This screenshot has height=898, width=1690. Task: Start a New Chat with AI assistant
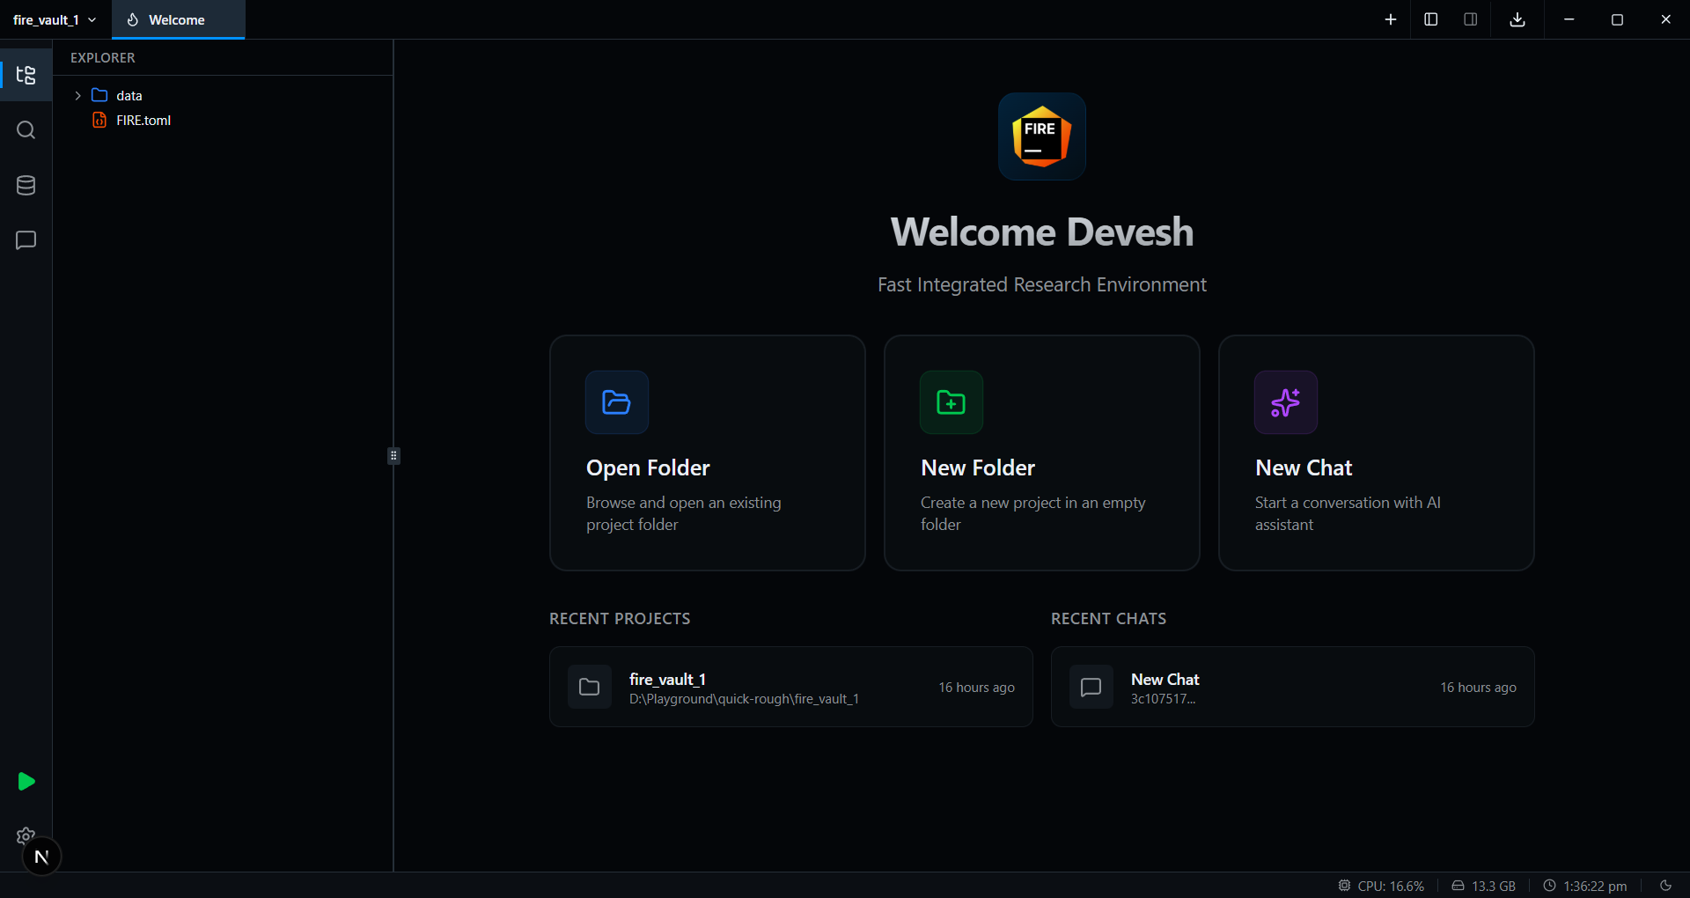pos(1376,453)
